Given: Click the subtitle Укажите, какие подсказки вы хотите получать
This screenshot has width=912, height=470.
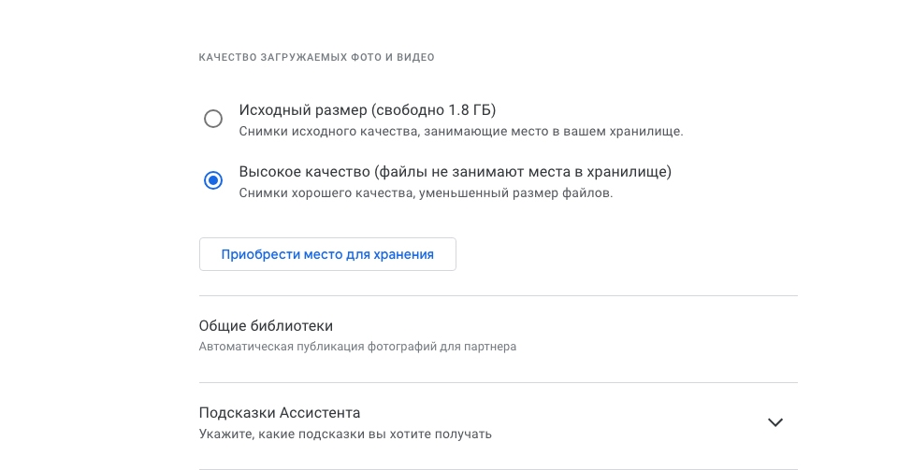Looking at the screenshot, I should [345, 434].
